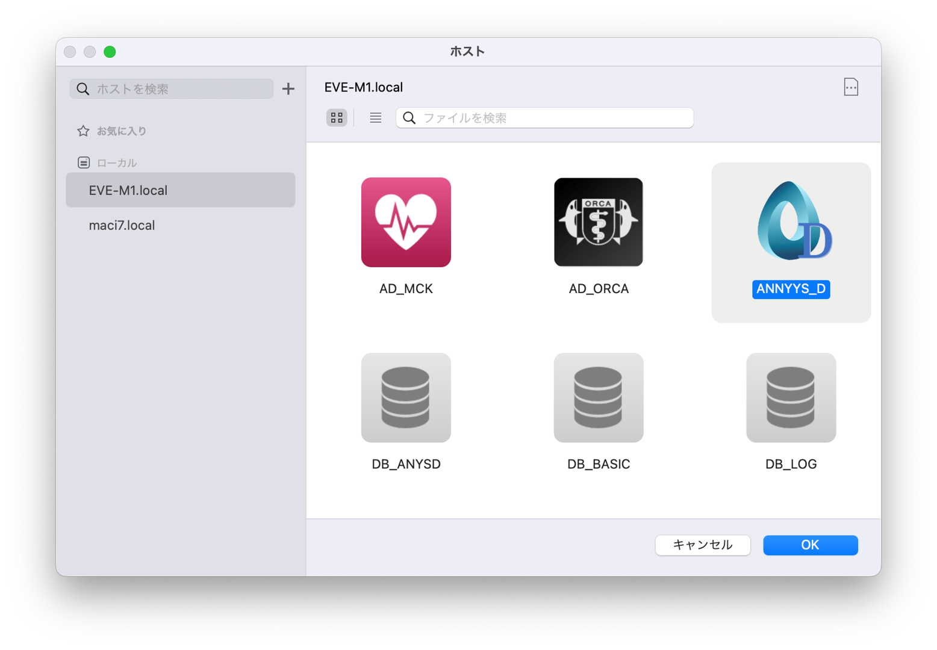The height and width of the screenshot is (650, 937).
Task: Confirm with the OK button
Action: pos(811,545)
